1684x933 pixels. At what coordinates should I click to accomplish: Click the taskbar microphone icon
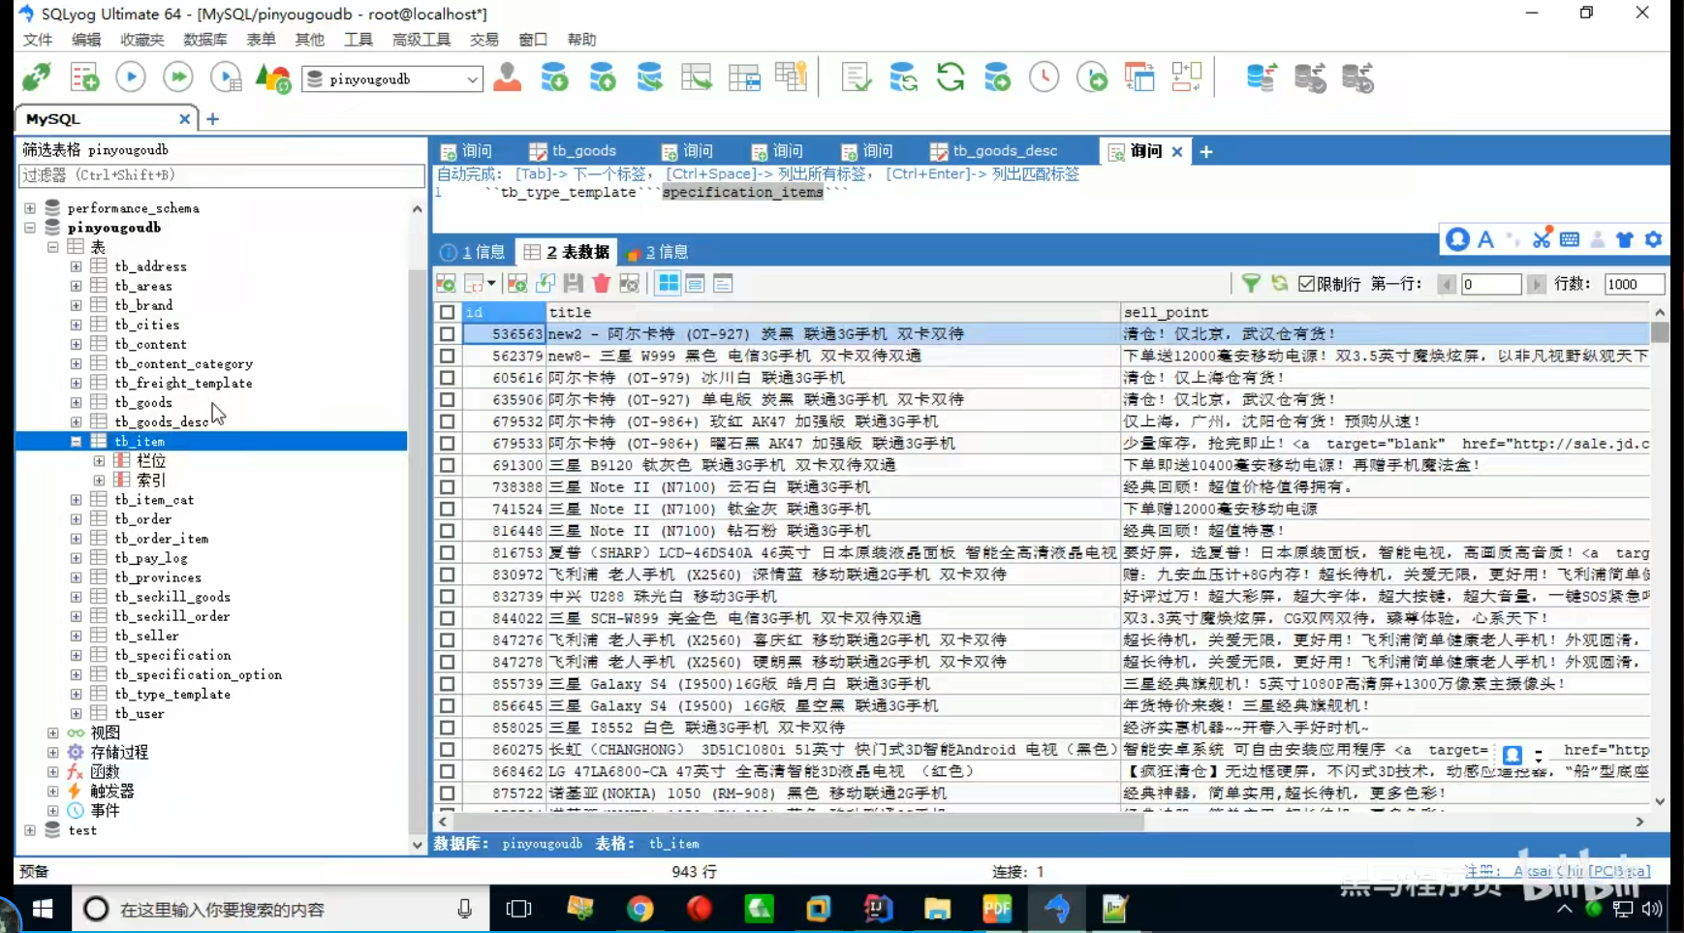[x=465, y=909]
